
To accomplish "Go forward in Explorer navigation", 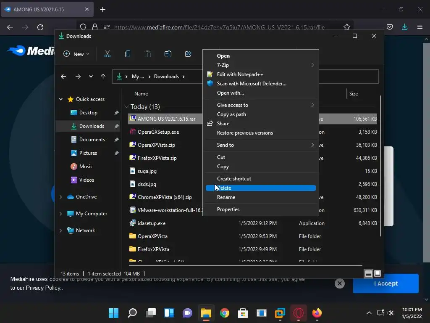I will 78,77.
